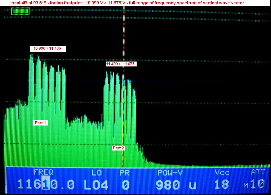Screen dimensions: 271x195
Task: Click the ATT label
Action: coord(258,172)
